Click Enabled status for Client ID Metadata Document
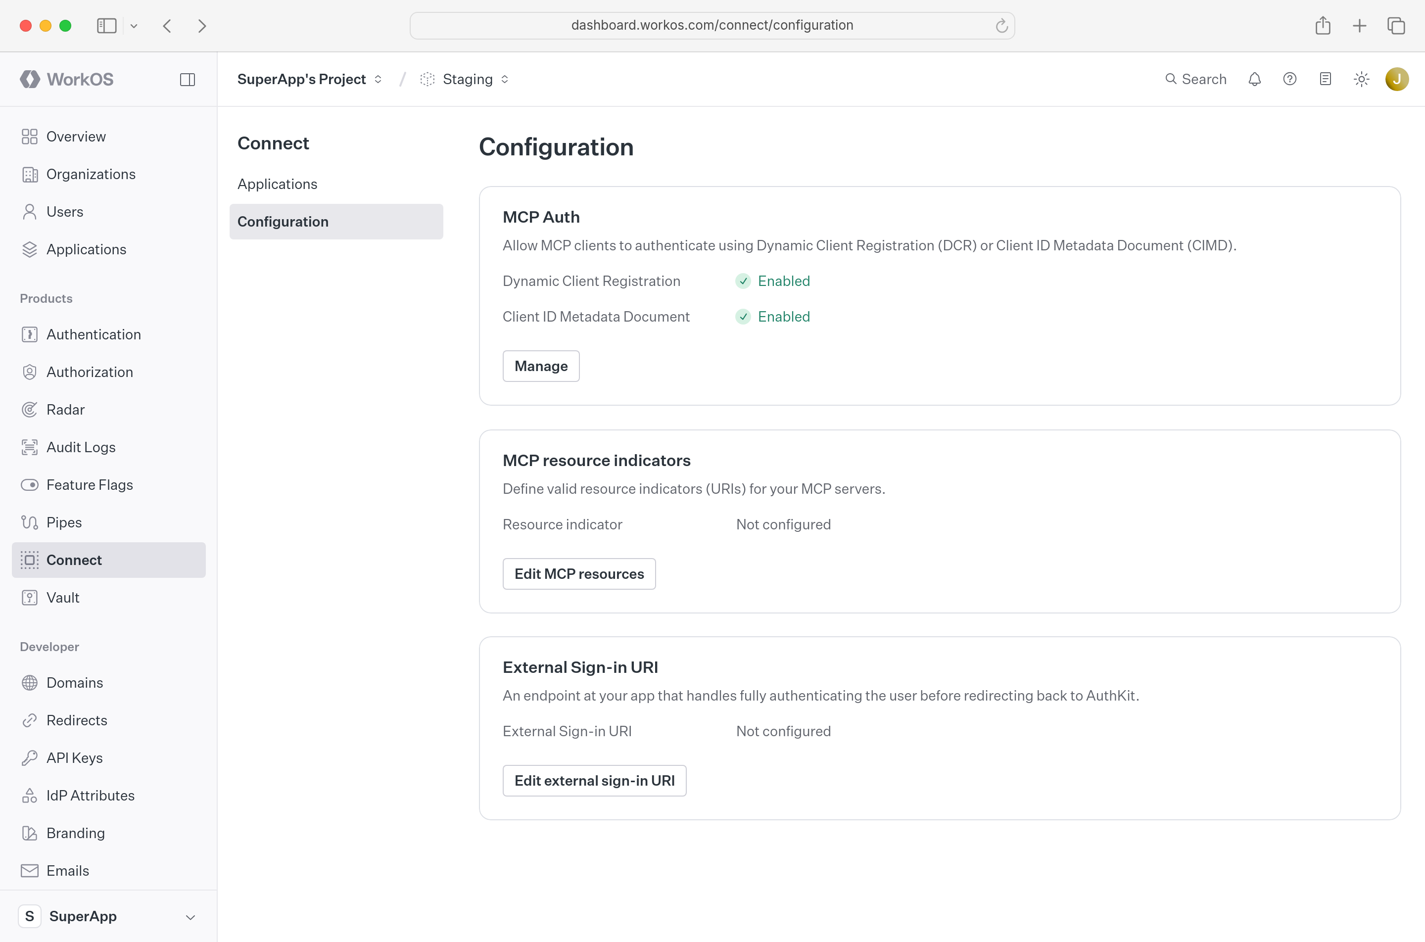This screenshot has width=1425, height=942. click(773, 317)
